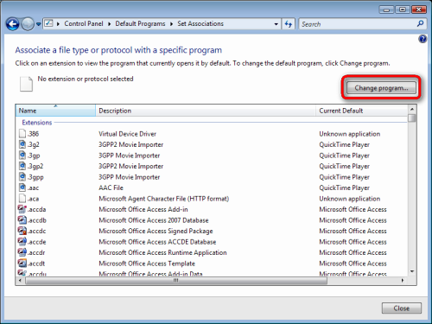432x324 pixels.
Task: Click the Set Associations breadcrumb
Action: (x=200, y=23)
